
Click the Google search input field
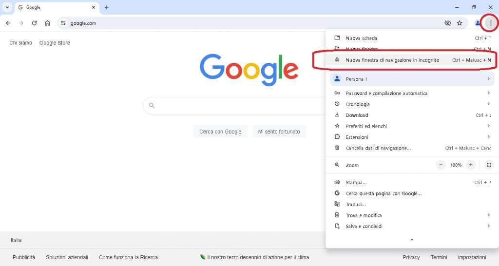[x=234, y=105]
